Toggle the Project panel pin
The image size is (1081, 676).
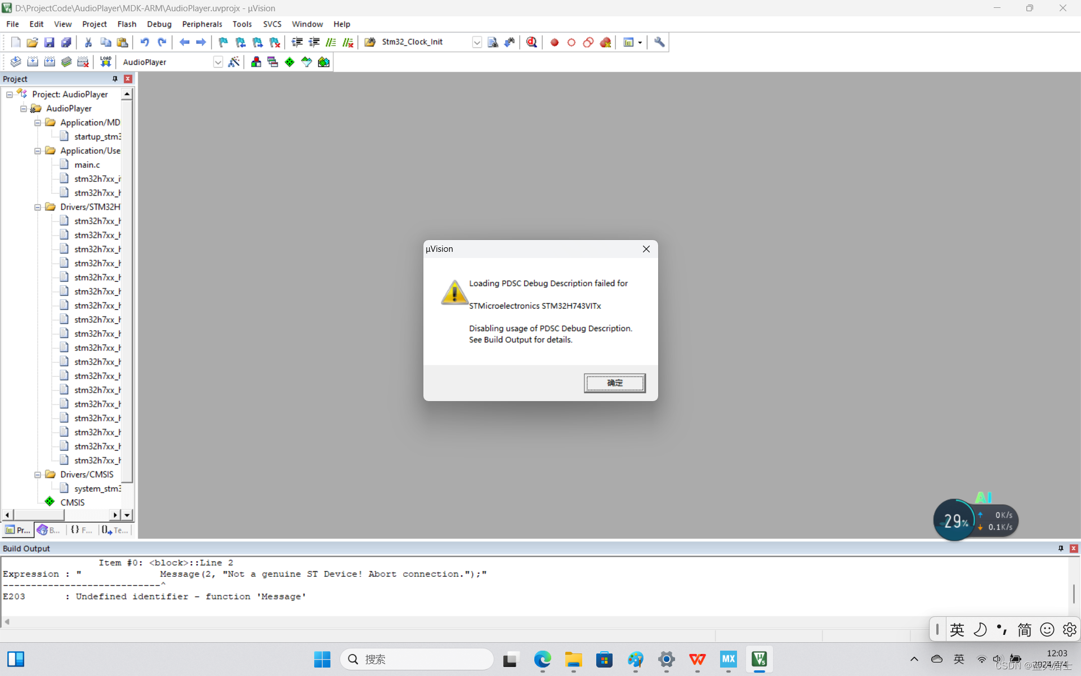[x=115, y=79]
